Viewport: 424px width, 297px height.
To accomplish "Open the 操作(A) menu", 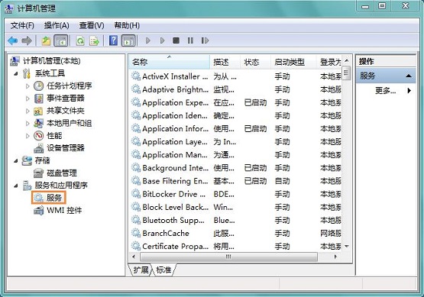I will [x=57, y=25].
